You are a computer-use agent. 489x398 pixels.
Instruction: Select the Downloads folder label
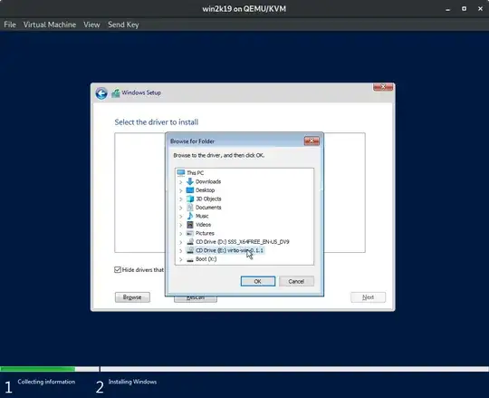click(208, 181)
